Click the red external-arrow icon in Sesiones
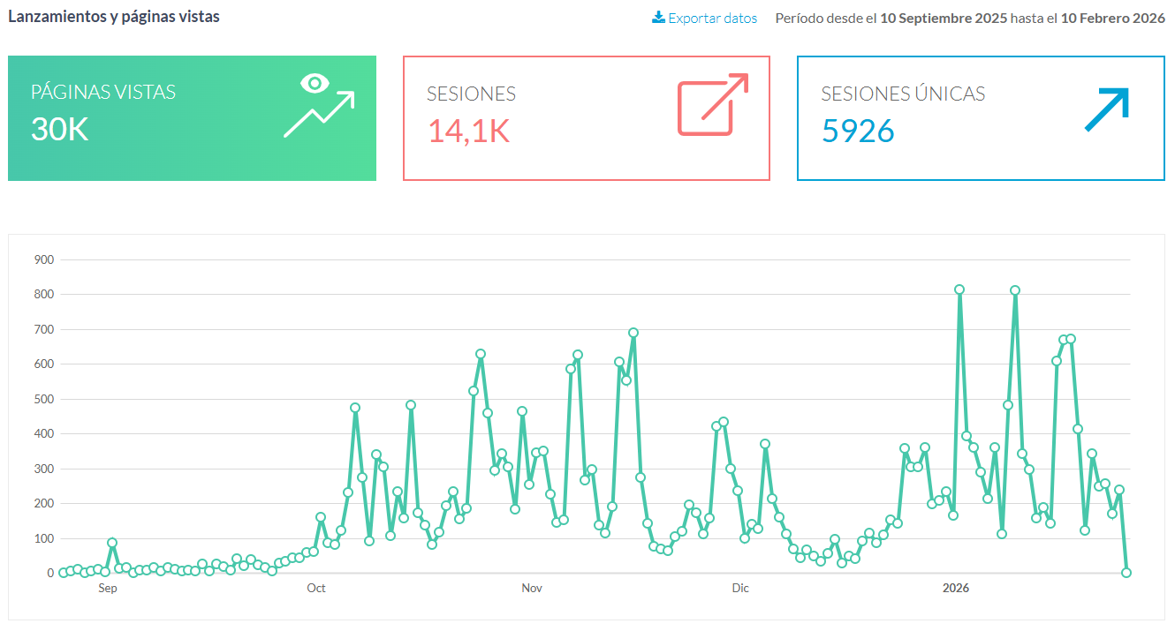1175x631 pixels. pyautogui.click(x=712, y=105)
